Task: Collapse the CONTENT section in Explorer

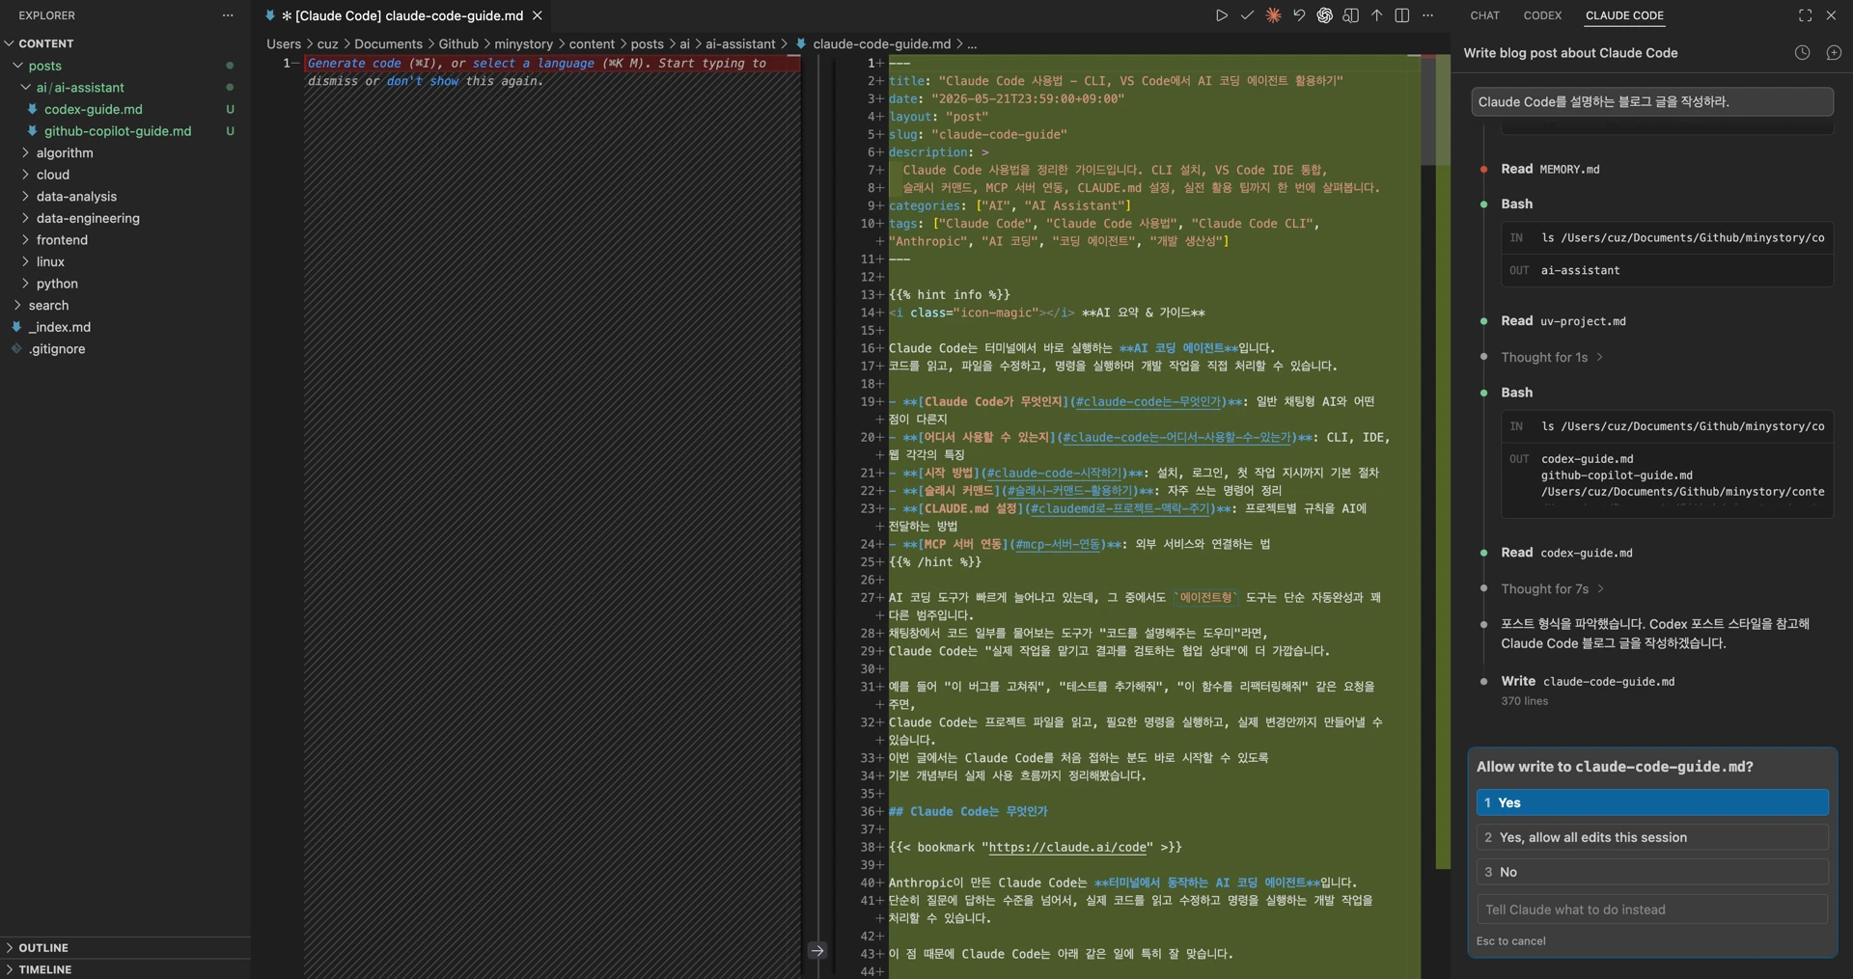Action: [x=10, y=43]
